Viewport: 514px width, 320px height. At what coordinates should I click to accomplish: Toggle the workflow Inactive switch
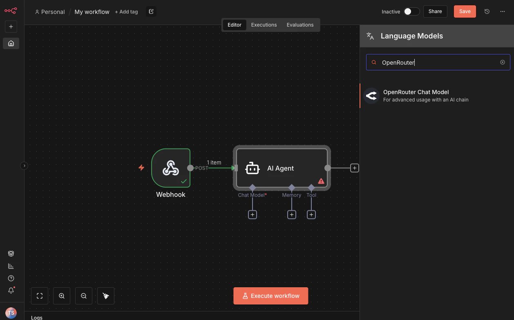tap(411, 11)
